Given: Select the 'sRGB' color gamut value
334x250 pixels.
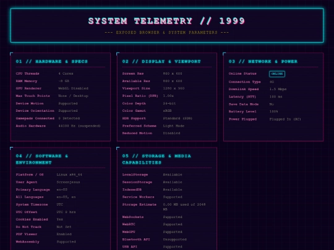Looking at the screenshot, I should click(167, 110).
